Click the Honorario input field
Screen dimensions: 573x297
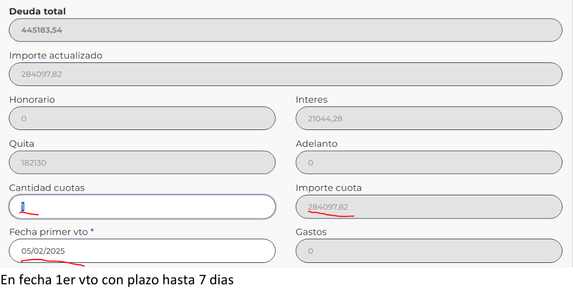[x=142, y=118]
